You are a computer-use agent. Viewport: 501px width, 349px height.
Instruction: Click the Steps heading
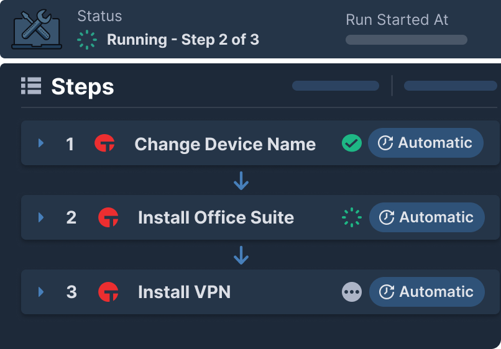[83, 87]
